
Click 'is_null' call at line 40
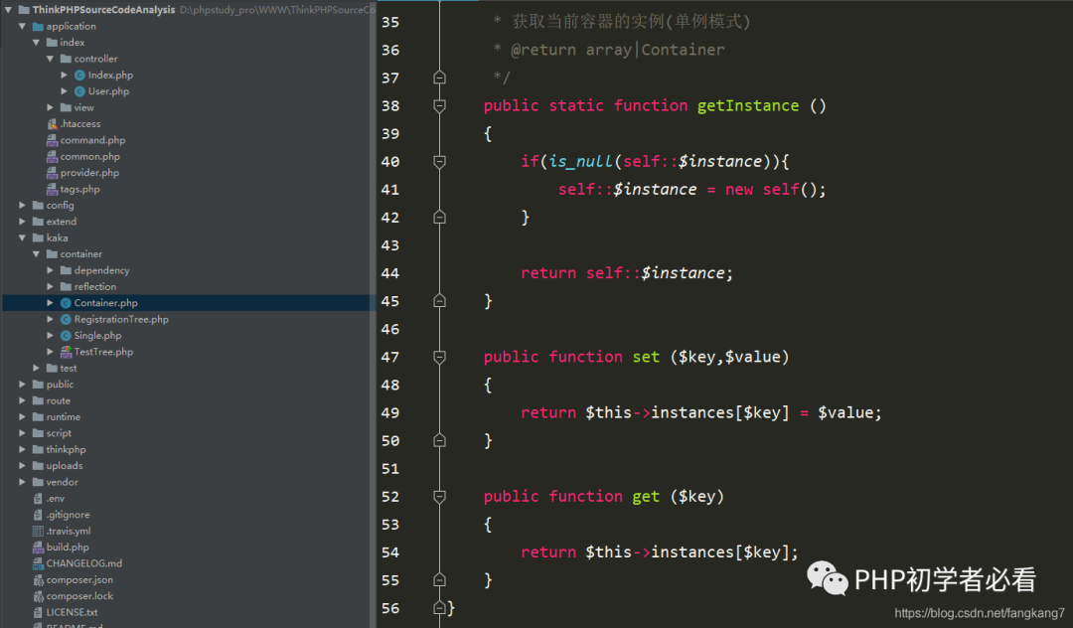(580, 161)
